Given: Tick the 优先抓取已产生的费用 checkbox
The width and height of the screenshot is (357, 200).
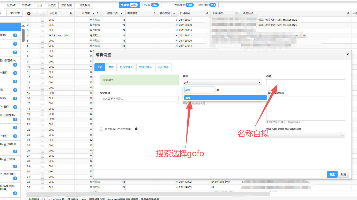Looking at the screenshot, I should (x=101, y=129).
